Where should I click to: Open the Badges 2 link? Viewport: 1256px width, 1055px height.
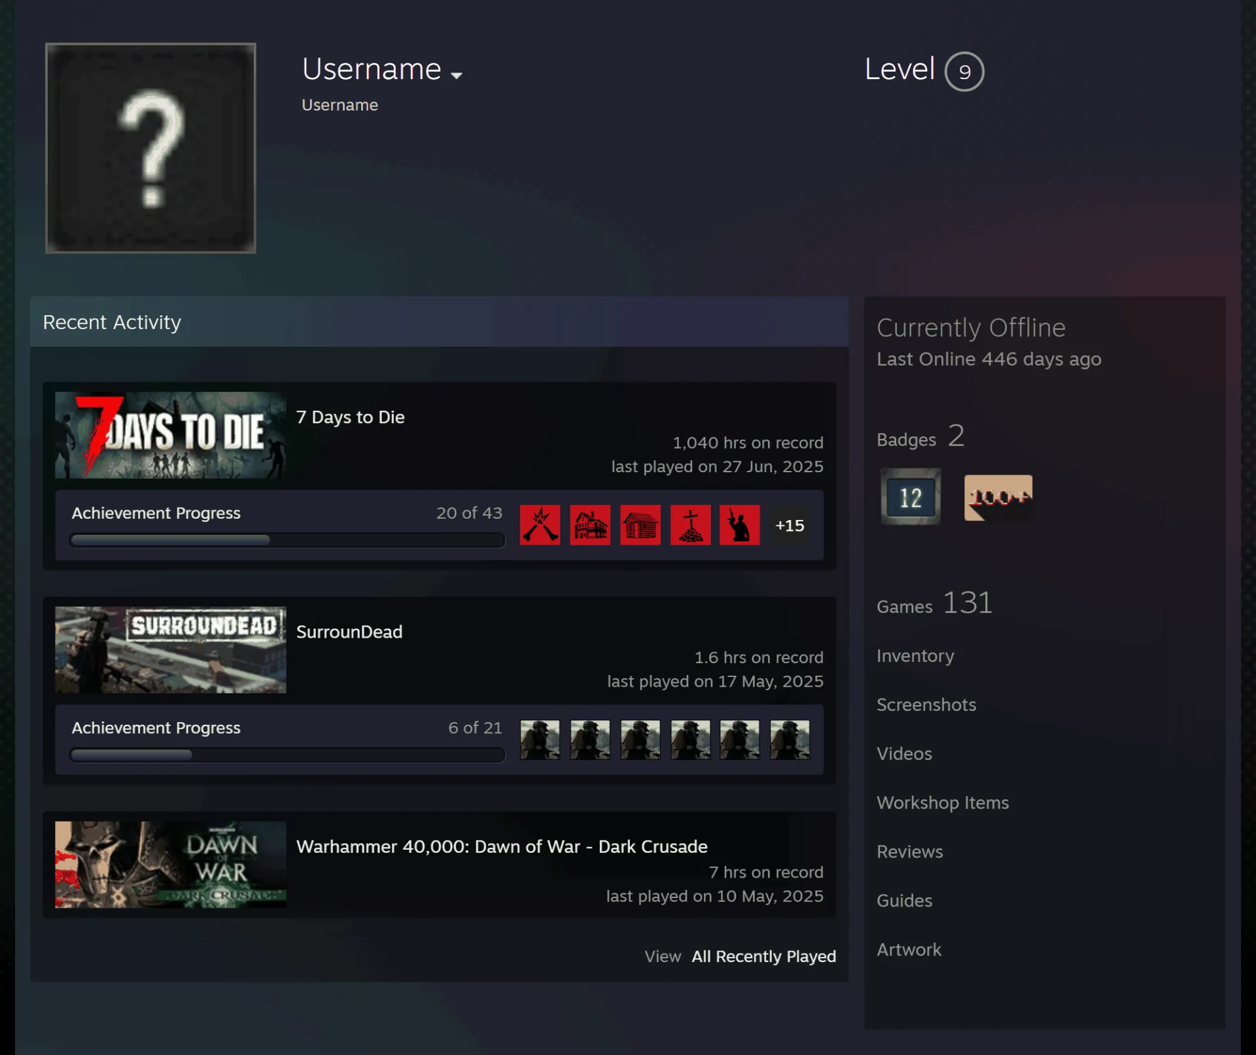920,437
